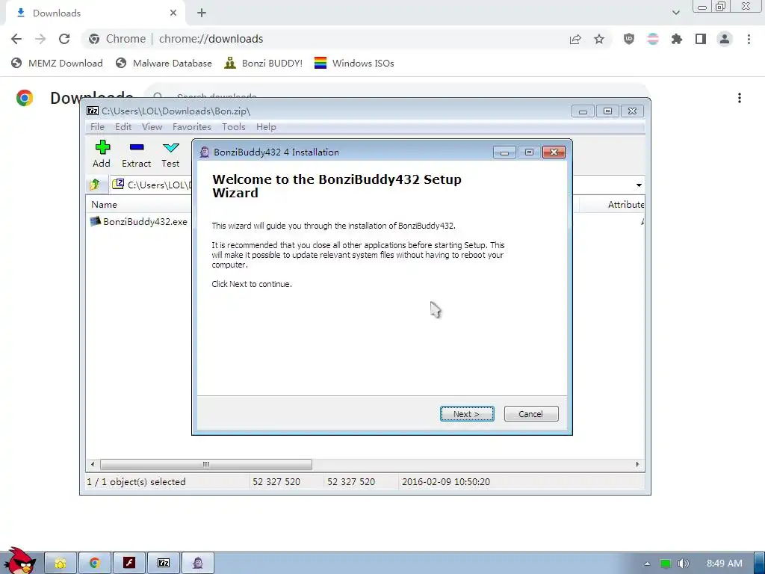Open the uBlock Origin extension icon

(629, 39)
